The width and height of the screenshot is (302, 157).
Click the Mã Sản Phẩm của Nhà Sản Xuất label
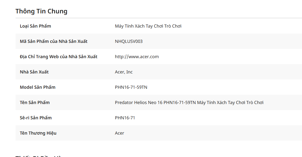tap(54, 42)
